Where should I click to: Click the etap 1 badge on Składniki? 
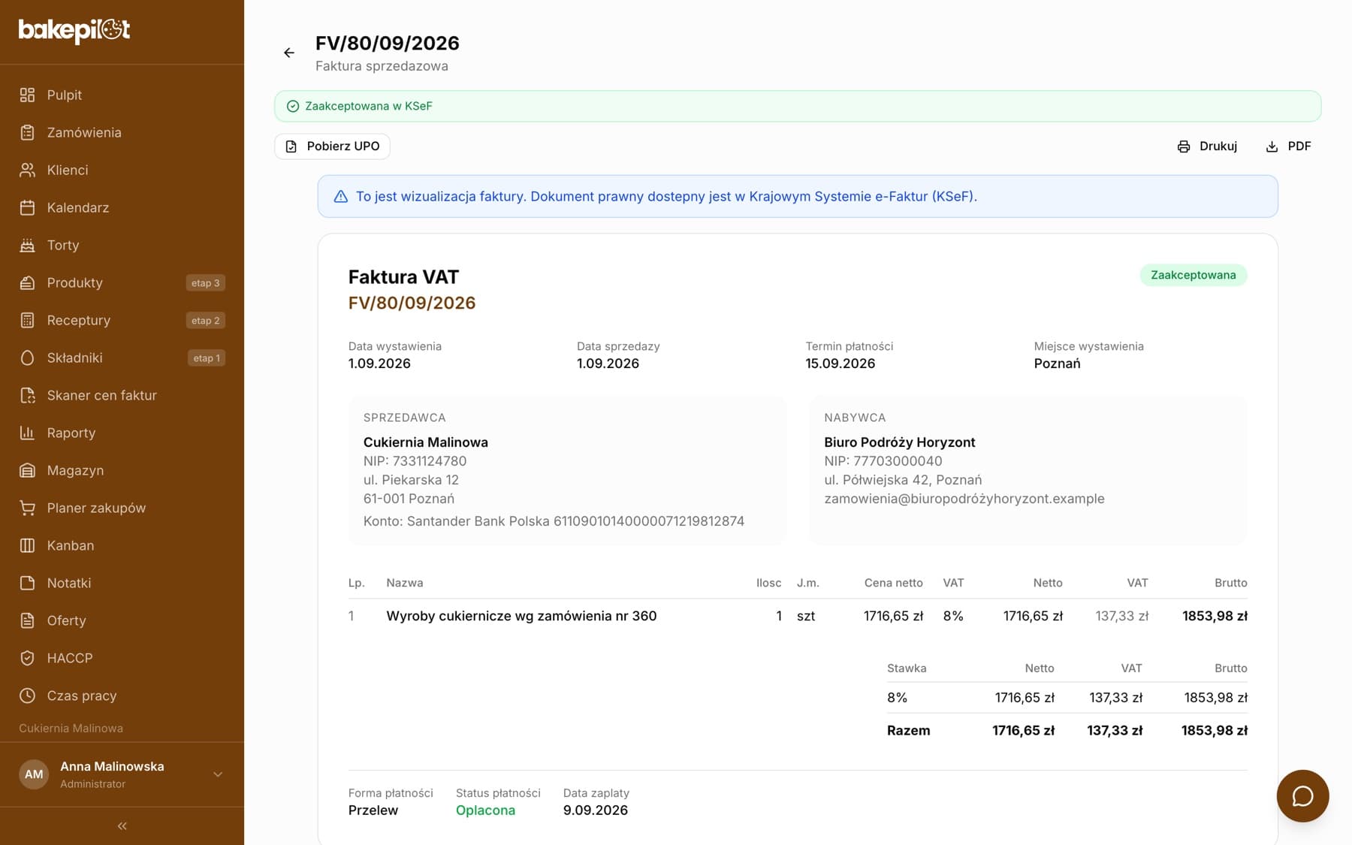point(207,358)
